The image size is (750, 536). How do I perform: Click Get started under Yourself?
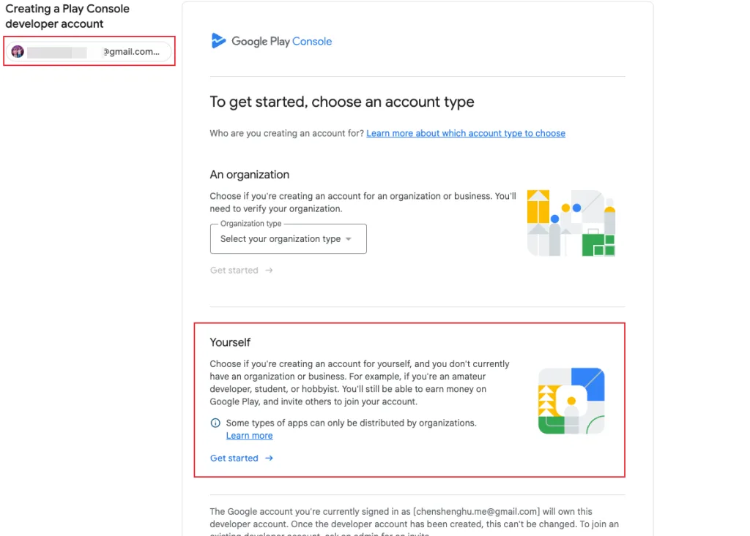pyautogui.click(x=234, y=458)
